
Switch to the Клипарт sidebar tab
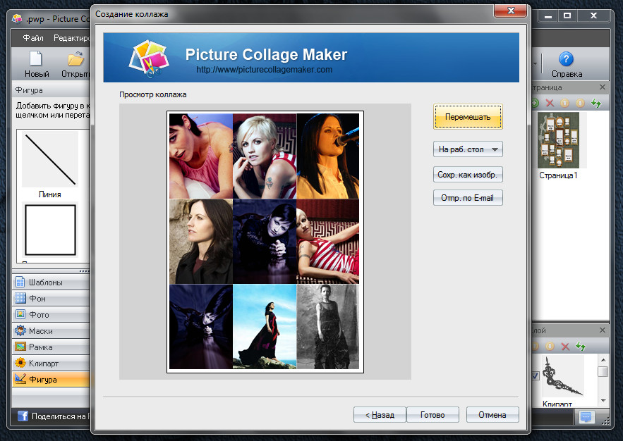pos(51,364)
